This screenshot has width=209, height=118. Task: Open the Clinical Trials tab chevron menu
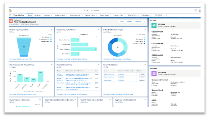pyautogui.click(x=138, y=15)
